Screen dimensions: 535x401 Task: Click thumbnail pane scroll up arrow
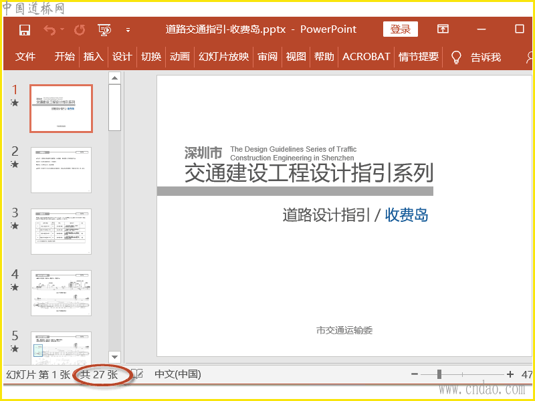[114, 78]
